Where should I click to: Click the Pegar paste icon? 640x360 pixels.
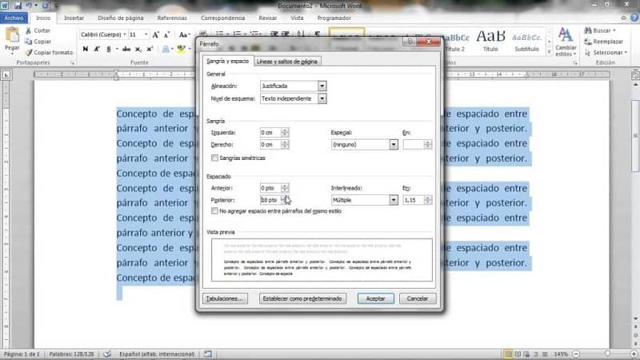[12, 35]
